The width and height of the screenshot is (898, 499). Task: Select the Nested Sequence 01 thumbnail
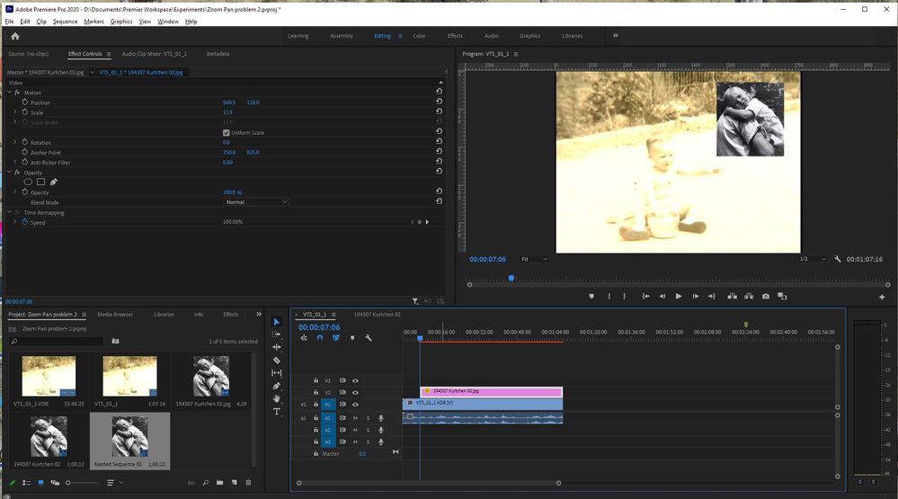coord(129,437)
